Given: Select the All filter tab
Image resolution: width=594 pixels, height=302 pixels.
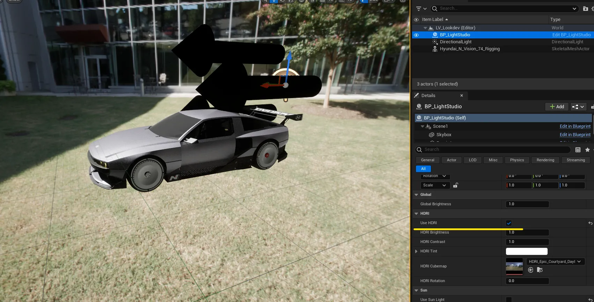Looking at the screenshot, I should tap(423, 169).
